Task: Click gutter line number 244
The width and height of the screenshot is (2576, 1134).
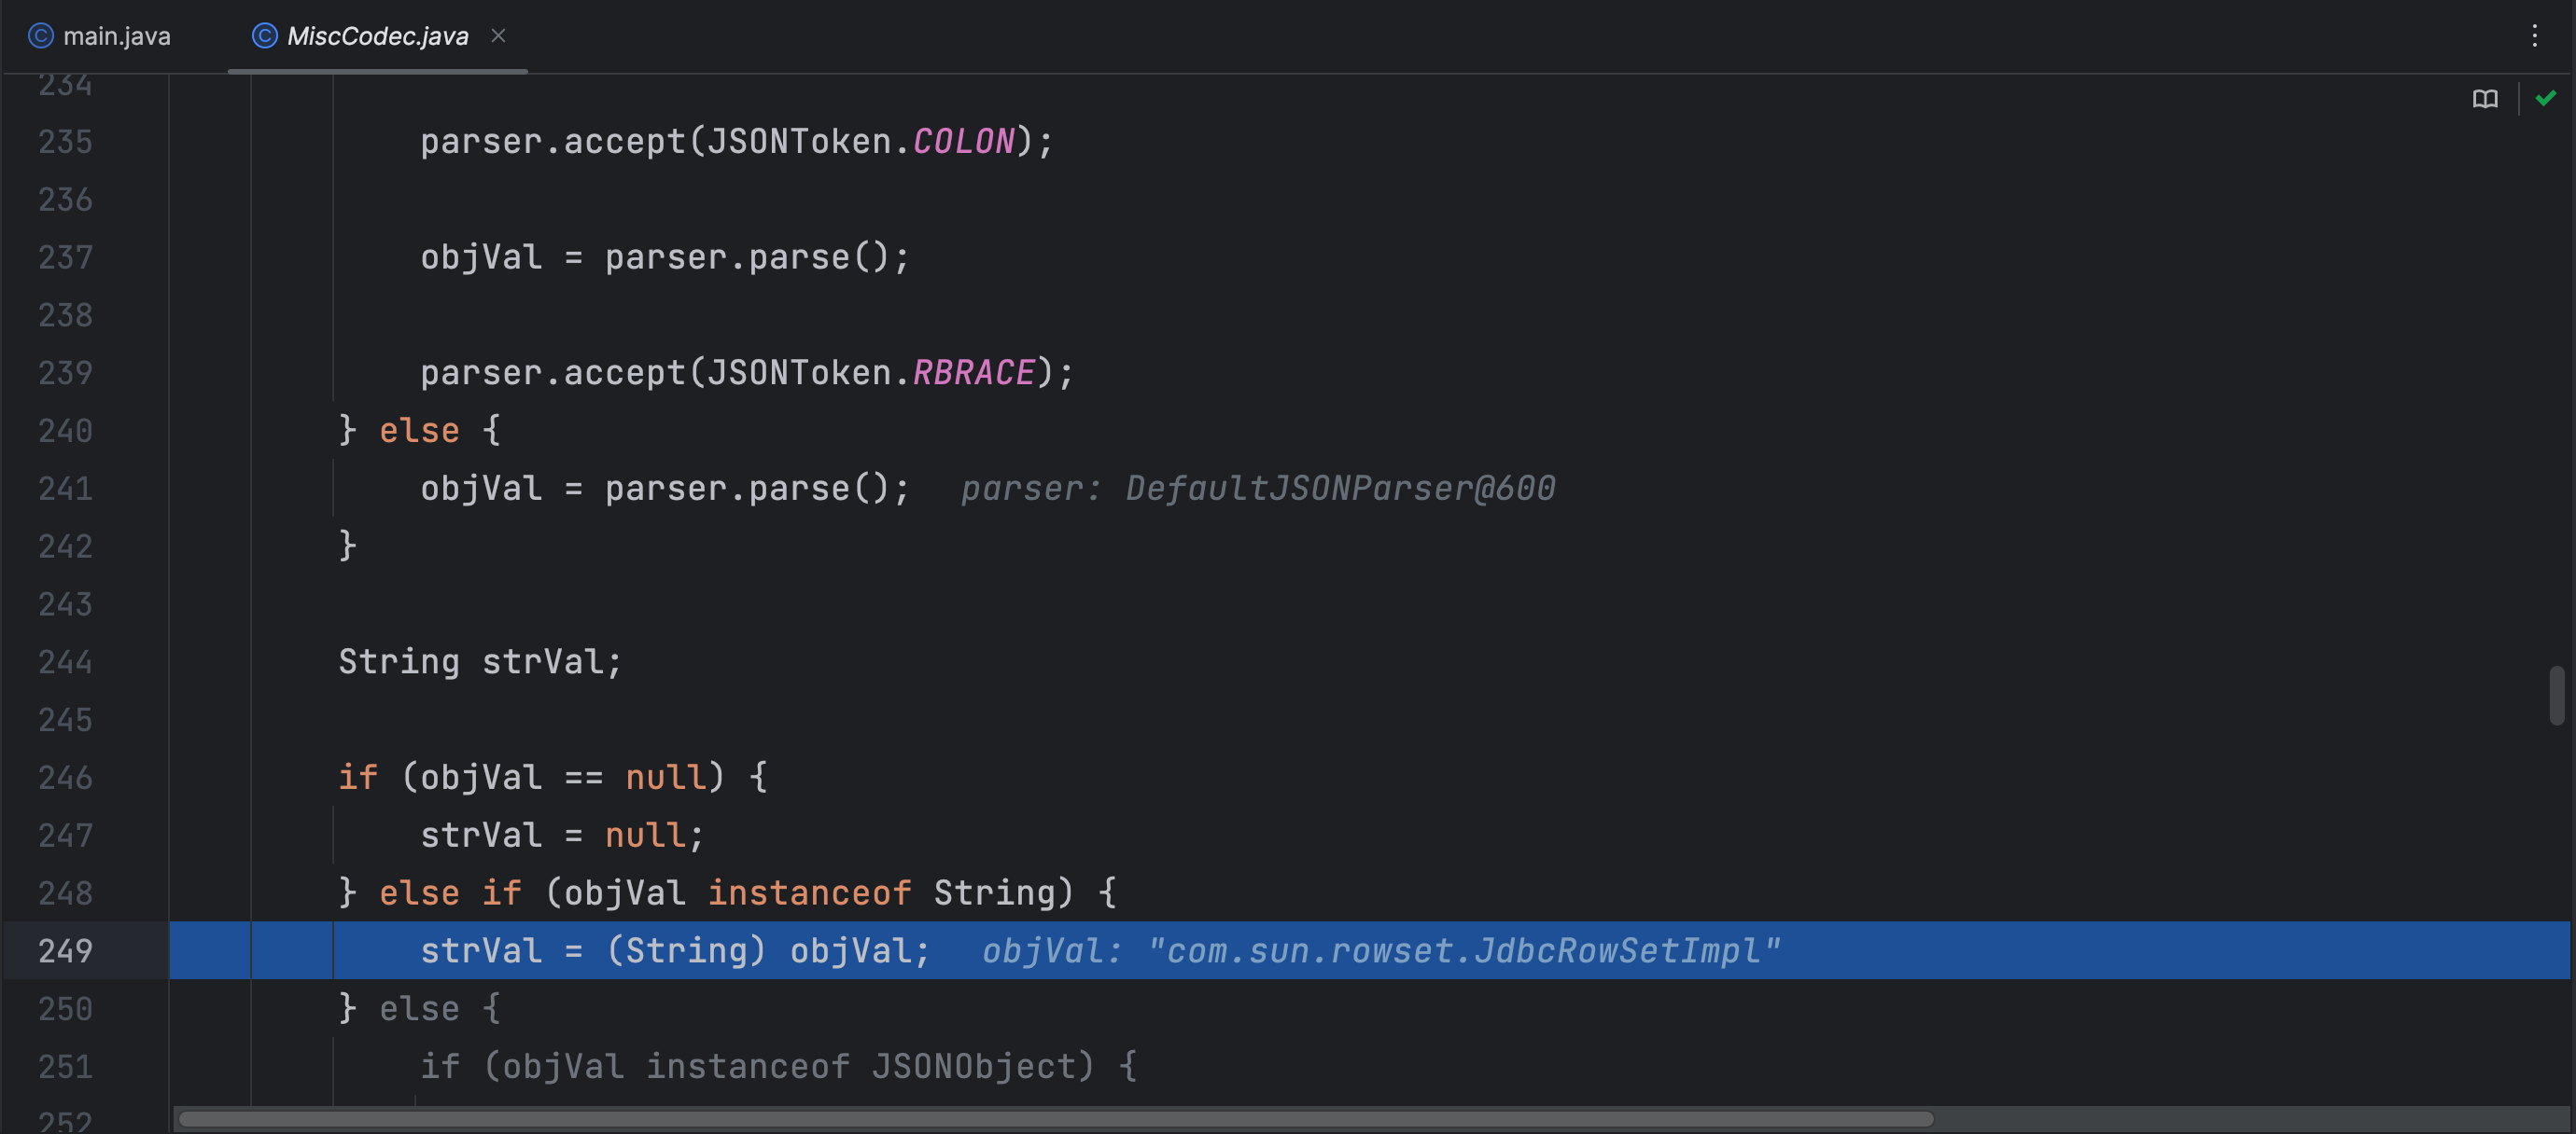Action: pyautogui.click(x=65, y=661)
